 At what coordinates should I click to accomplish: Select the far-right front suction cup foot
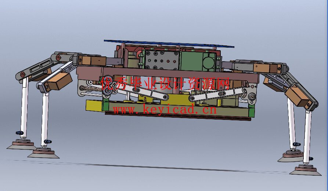click(x=305, y=170)
